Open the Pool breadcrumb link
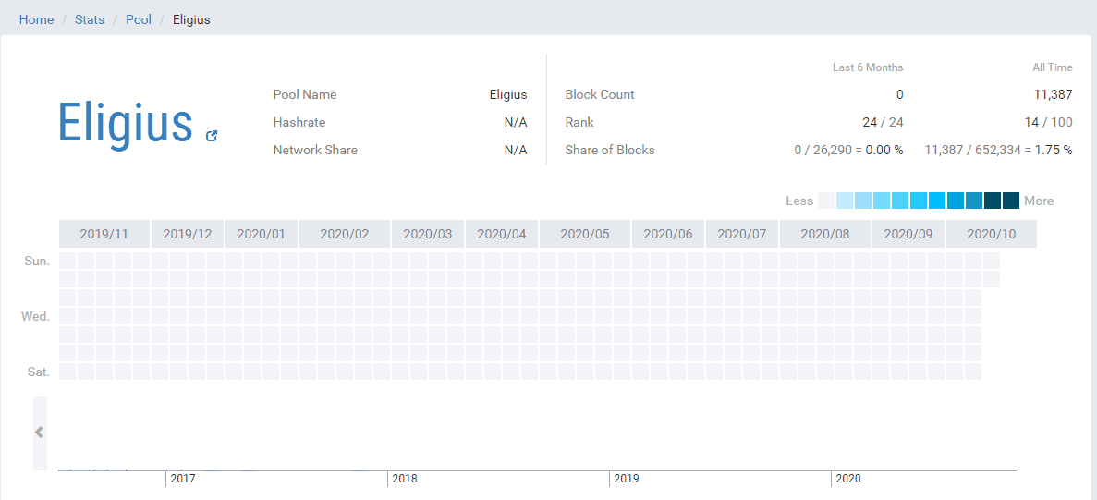1097x500 pixels. (139, 19)
